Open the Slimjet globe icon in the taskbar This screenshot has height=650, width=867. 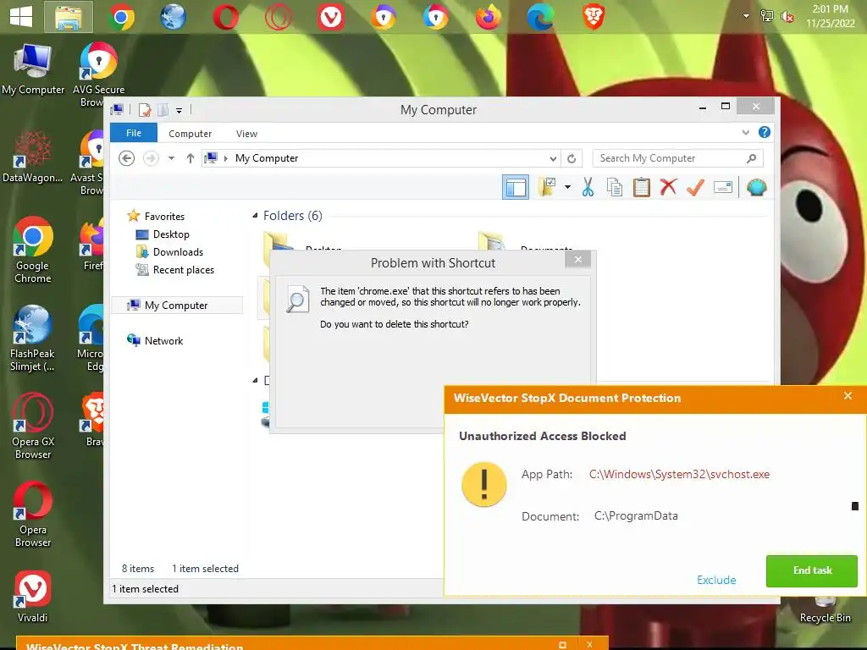point(173,17)
